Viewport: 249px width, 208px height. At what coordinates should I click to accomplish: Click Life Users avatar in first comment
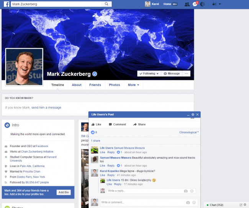(95, 150)
